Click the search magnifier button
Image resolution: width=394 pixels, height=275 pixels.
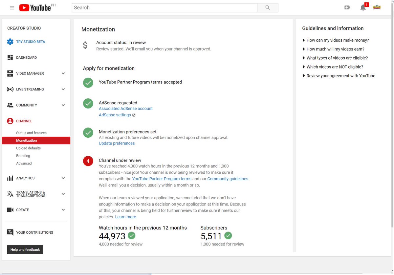(x=268, y=8)
